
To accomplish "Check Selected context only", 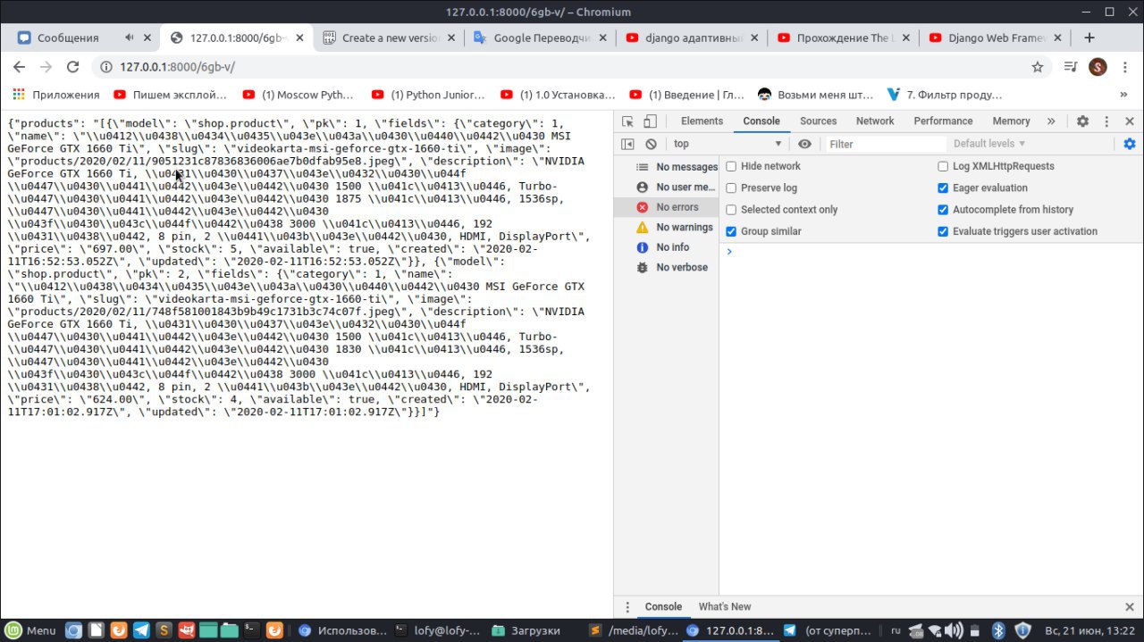I will [x=731, y=210].
